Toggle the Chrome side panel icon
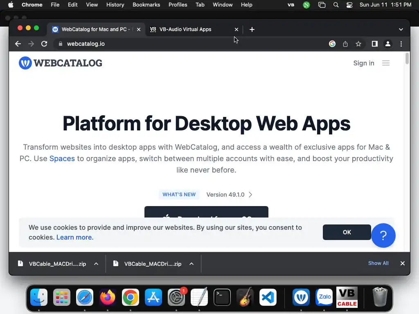 coord(375,44)
